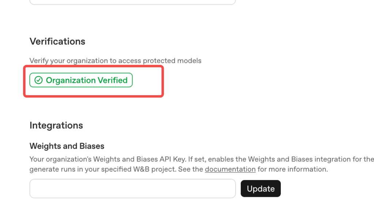Open the documentation link

point(230,169)
